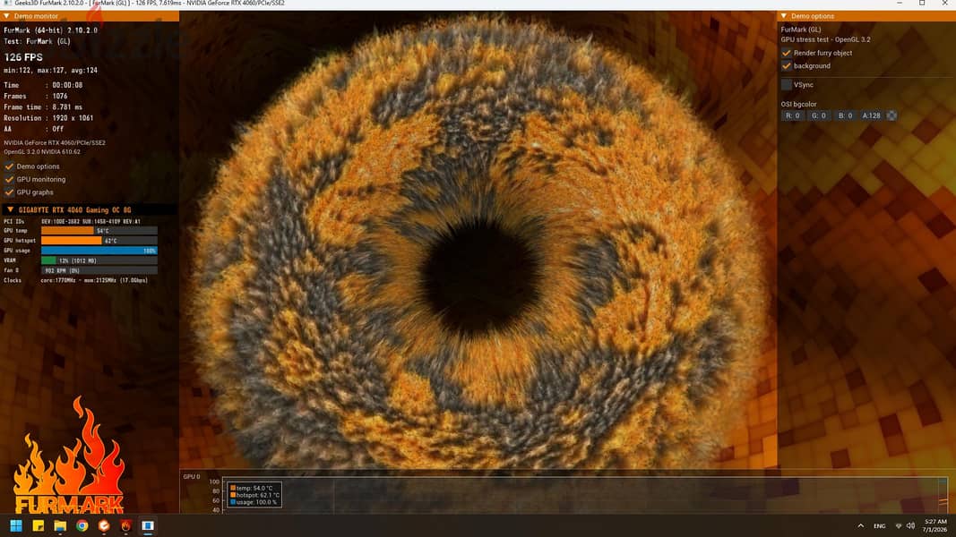The height and width of the screenshot is (537, 956).
Task: Open the Windows Start menu
Action: coord(16,525)
